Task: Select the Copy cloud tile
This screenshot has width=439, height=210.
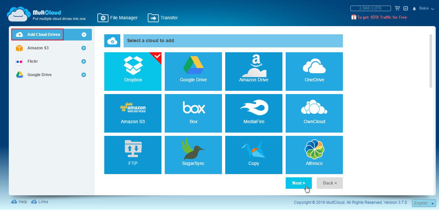Action: coord(254,155)
